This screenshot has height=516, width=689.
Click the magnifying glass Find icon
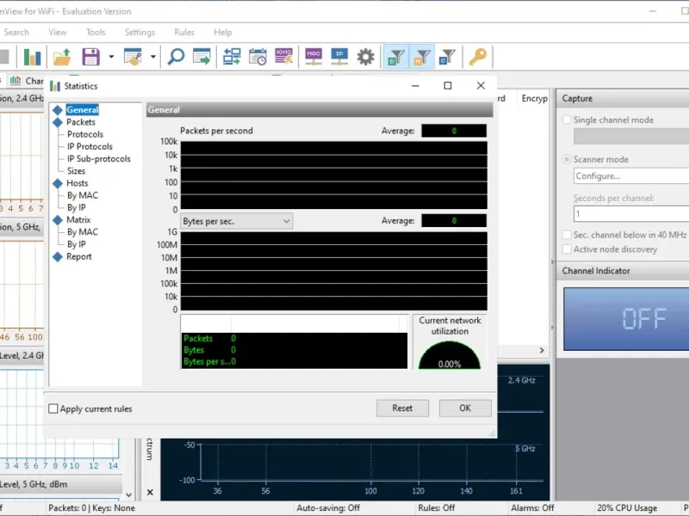coord(176,58)
